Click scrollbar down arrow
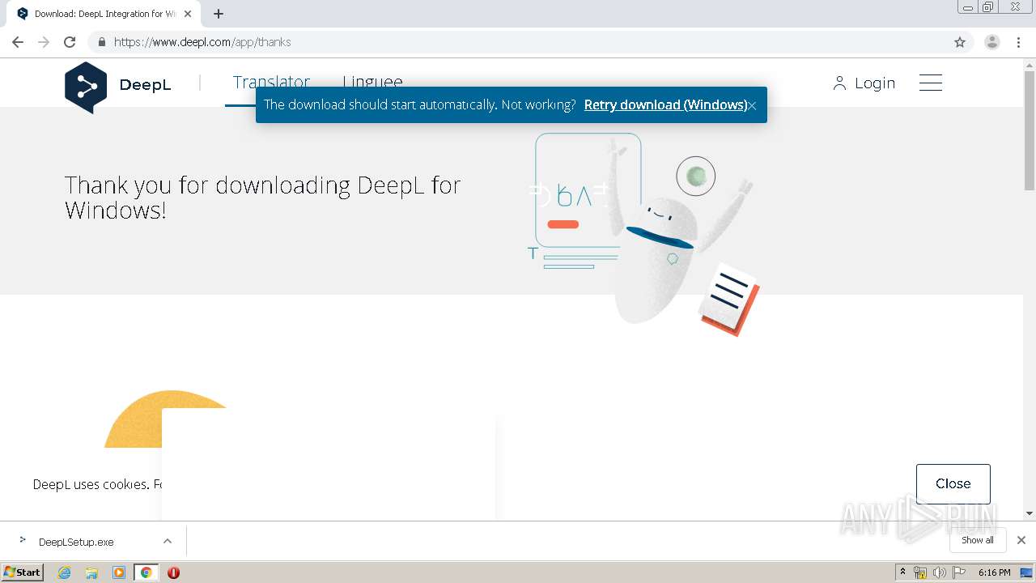This screenshot has height=583, width=1036. [x=1030, y=513]
